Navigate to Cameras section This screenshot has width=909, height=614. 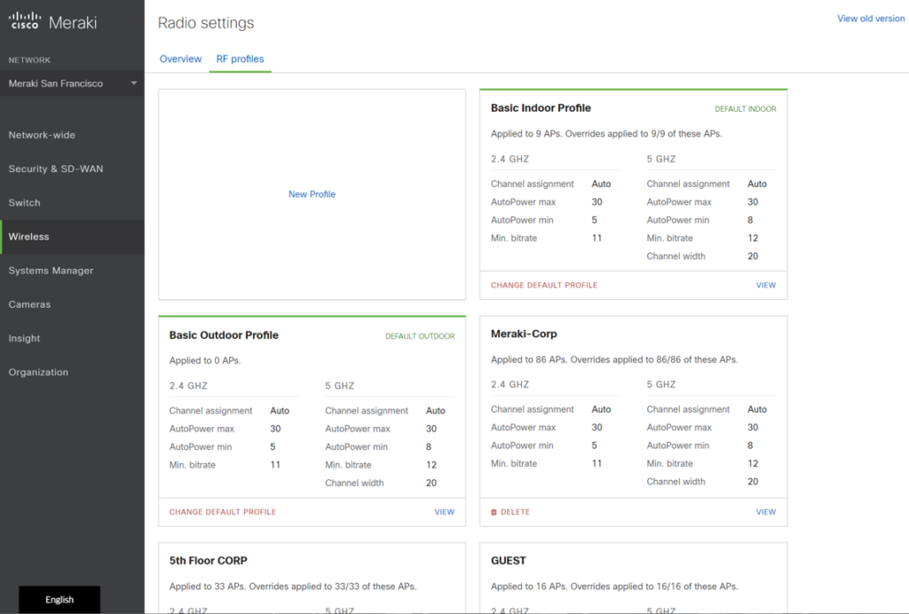[29, 304]
